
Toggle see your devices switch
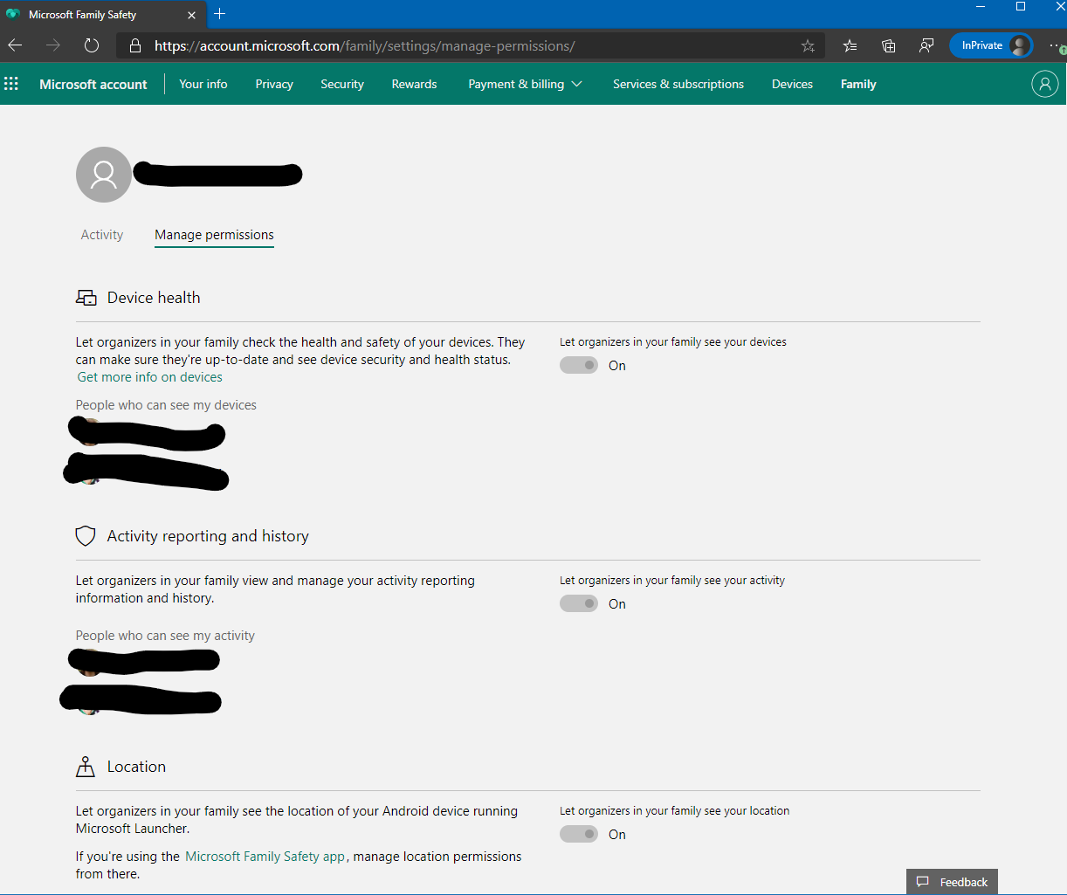pos(579,365)
